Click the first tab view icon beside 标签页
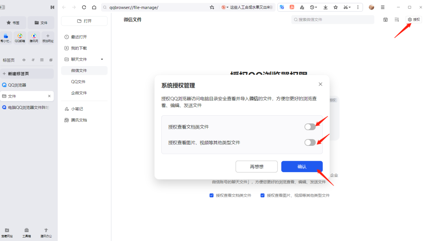The image size is (425, 241). [24, 60]
